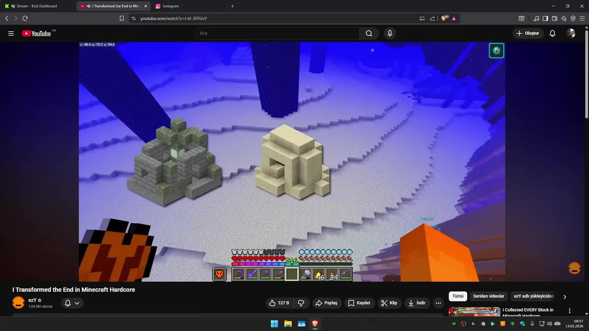Open the volume control in system tray
The image size is (589, 331).
[x=549, y=324]
